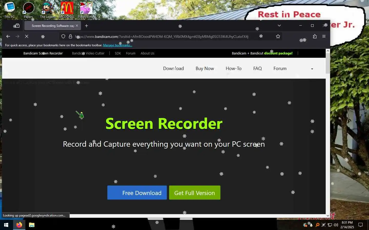Go to Bandicut Video Cutter page
The height and width of the screenshot is (230, 369).
point(88,53)
